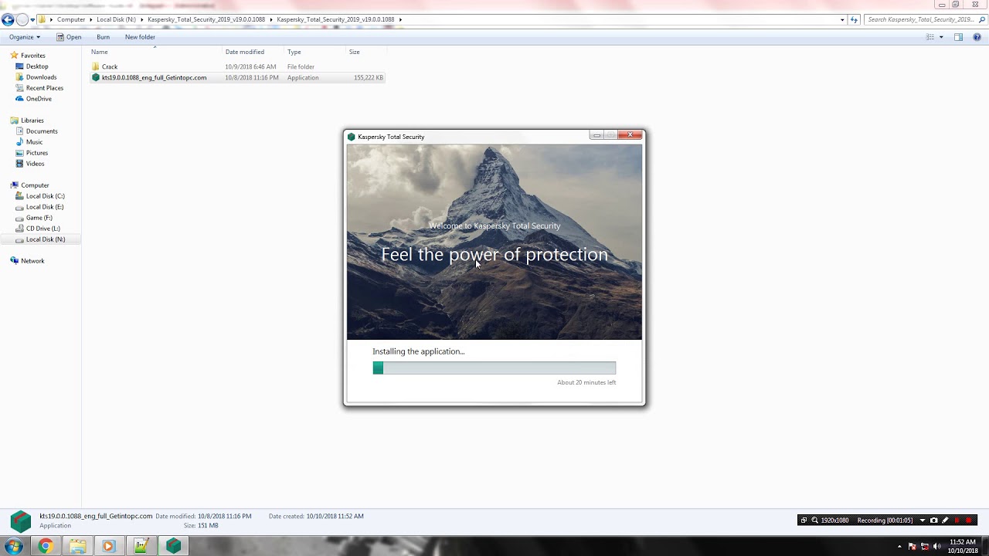
Task: Open Downloads in the Favorites list
Action: pyautogui.click(x=36, y=77)
